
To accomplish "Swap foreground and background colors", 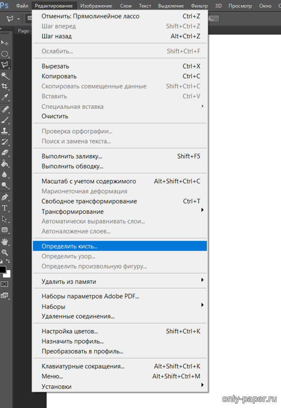I will point(8,261).
